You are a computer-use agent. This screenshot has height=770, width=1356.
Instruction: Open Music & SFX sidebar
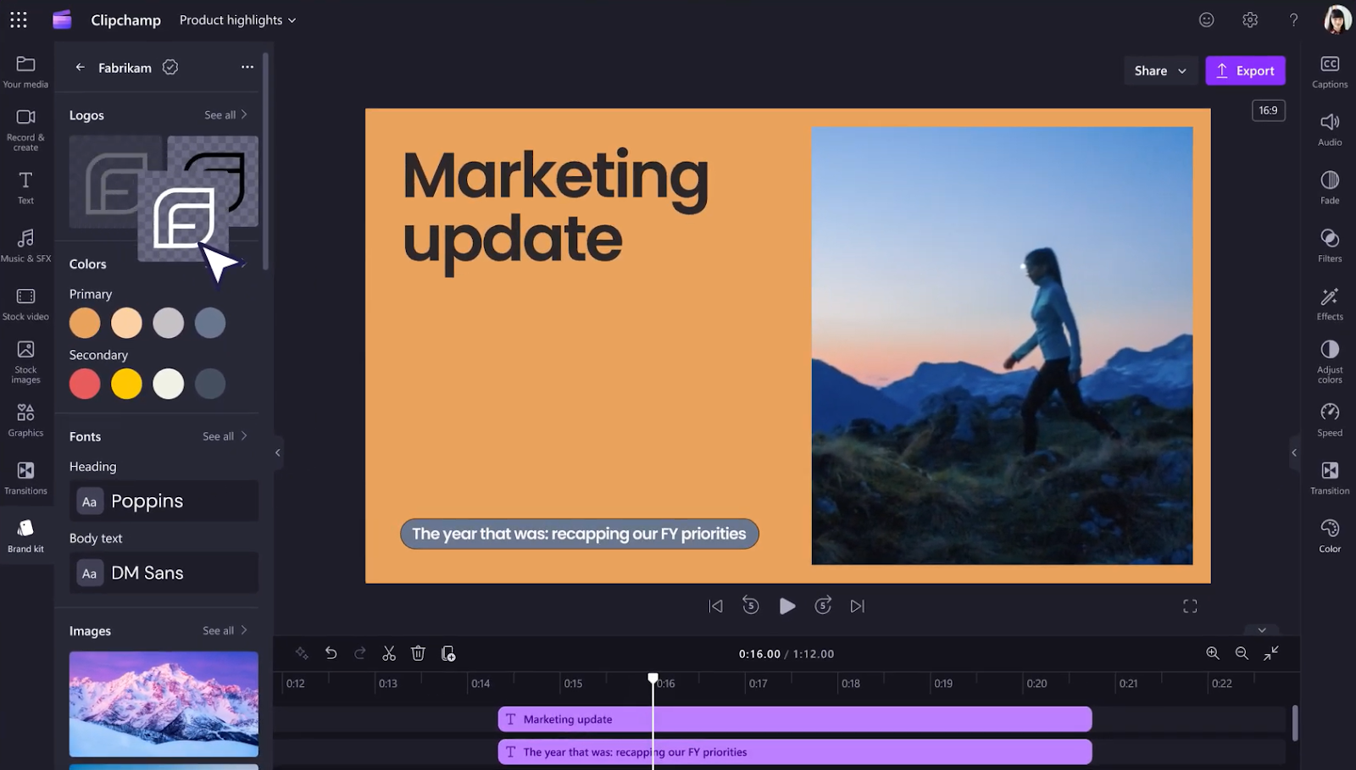25,245
